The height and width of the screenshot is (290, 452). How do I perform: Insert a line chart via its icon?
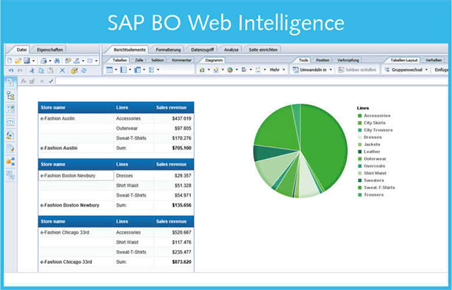click(x=216, y=69)
